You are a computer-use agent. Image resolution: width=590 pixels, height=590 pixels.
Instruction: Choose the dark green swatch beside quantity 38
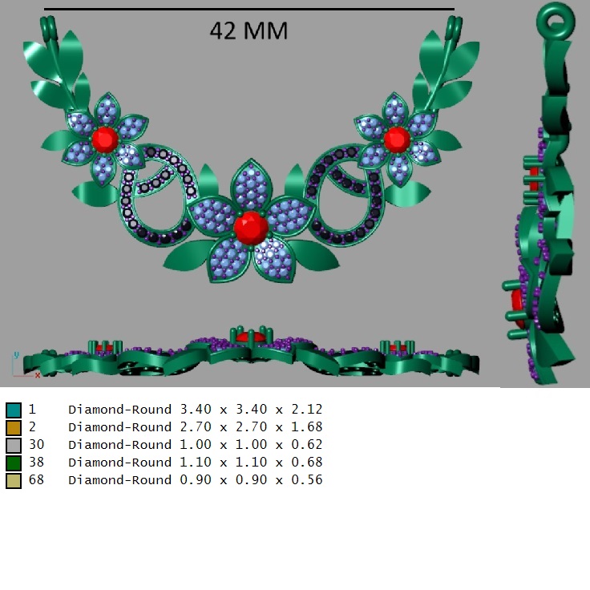[13, 463]
